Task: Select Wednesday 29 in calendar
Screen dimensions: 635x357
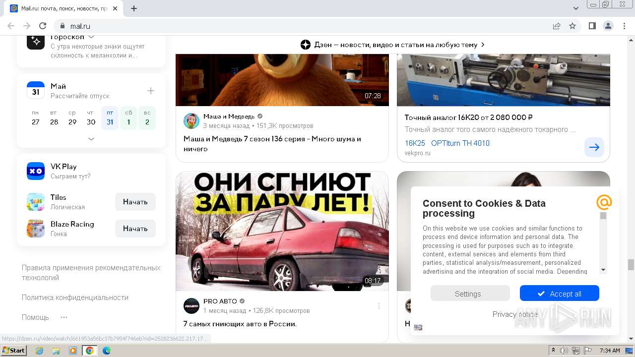Action: 72,118
